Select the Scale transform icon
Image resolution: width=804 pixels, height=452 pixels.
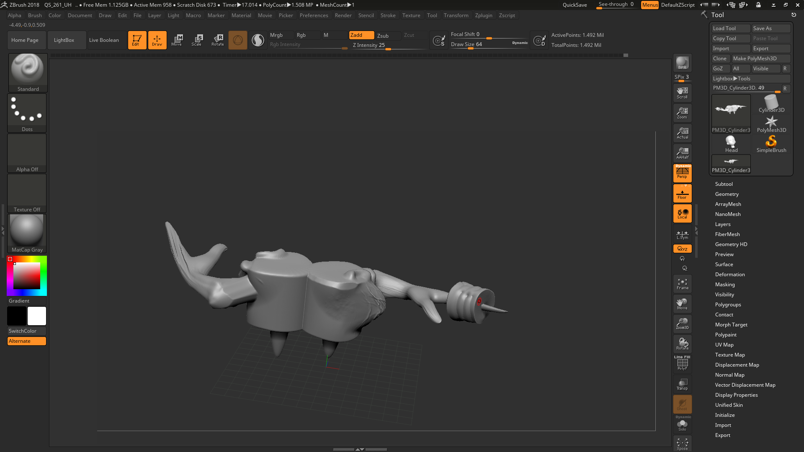[197, 40]
